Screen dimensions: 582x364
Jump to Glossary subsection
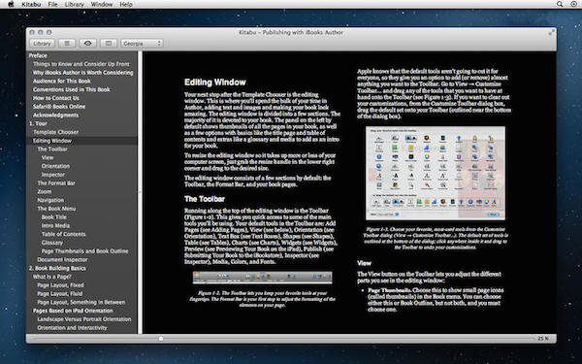[52, 243]
